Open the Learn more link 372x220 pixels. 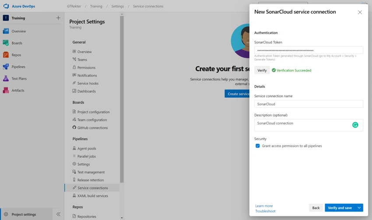click(264, 206)
